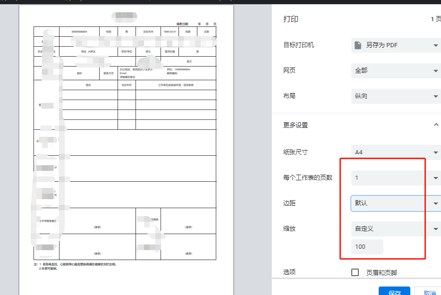Click the 每个工作表的页数 label
Screen dimensions: 441x295
308,177
